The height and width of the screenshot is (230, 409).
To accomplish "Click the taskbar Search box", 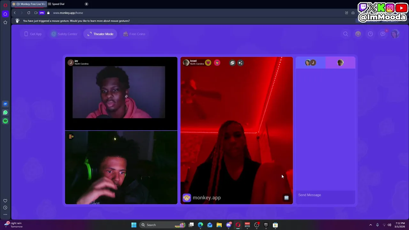I will pyautogui.click(x=163, y=225).
